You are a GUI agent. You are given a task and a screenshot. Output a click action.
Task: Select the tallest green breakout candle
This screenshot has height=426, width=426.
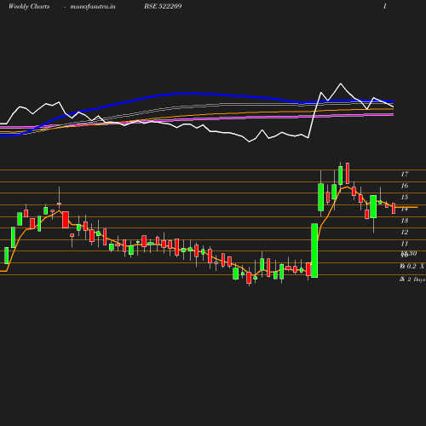coord(314,250)
